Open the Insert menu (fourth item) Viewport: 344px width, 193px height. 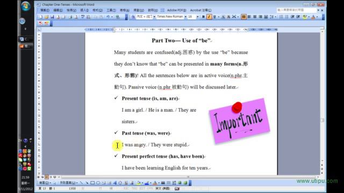84,10
